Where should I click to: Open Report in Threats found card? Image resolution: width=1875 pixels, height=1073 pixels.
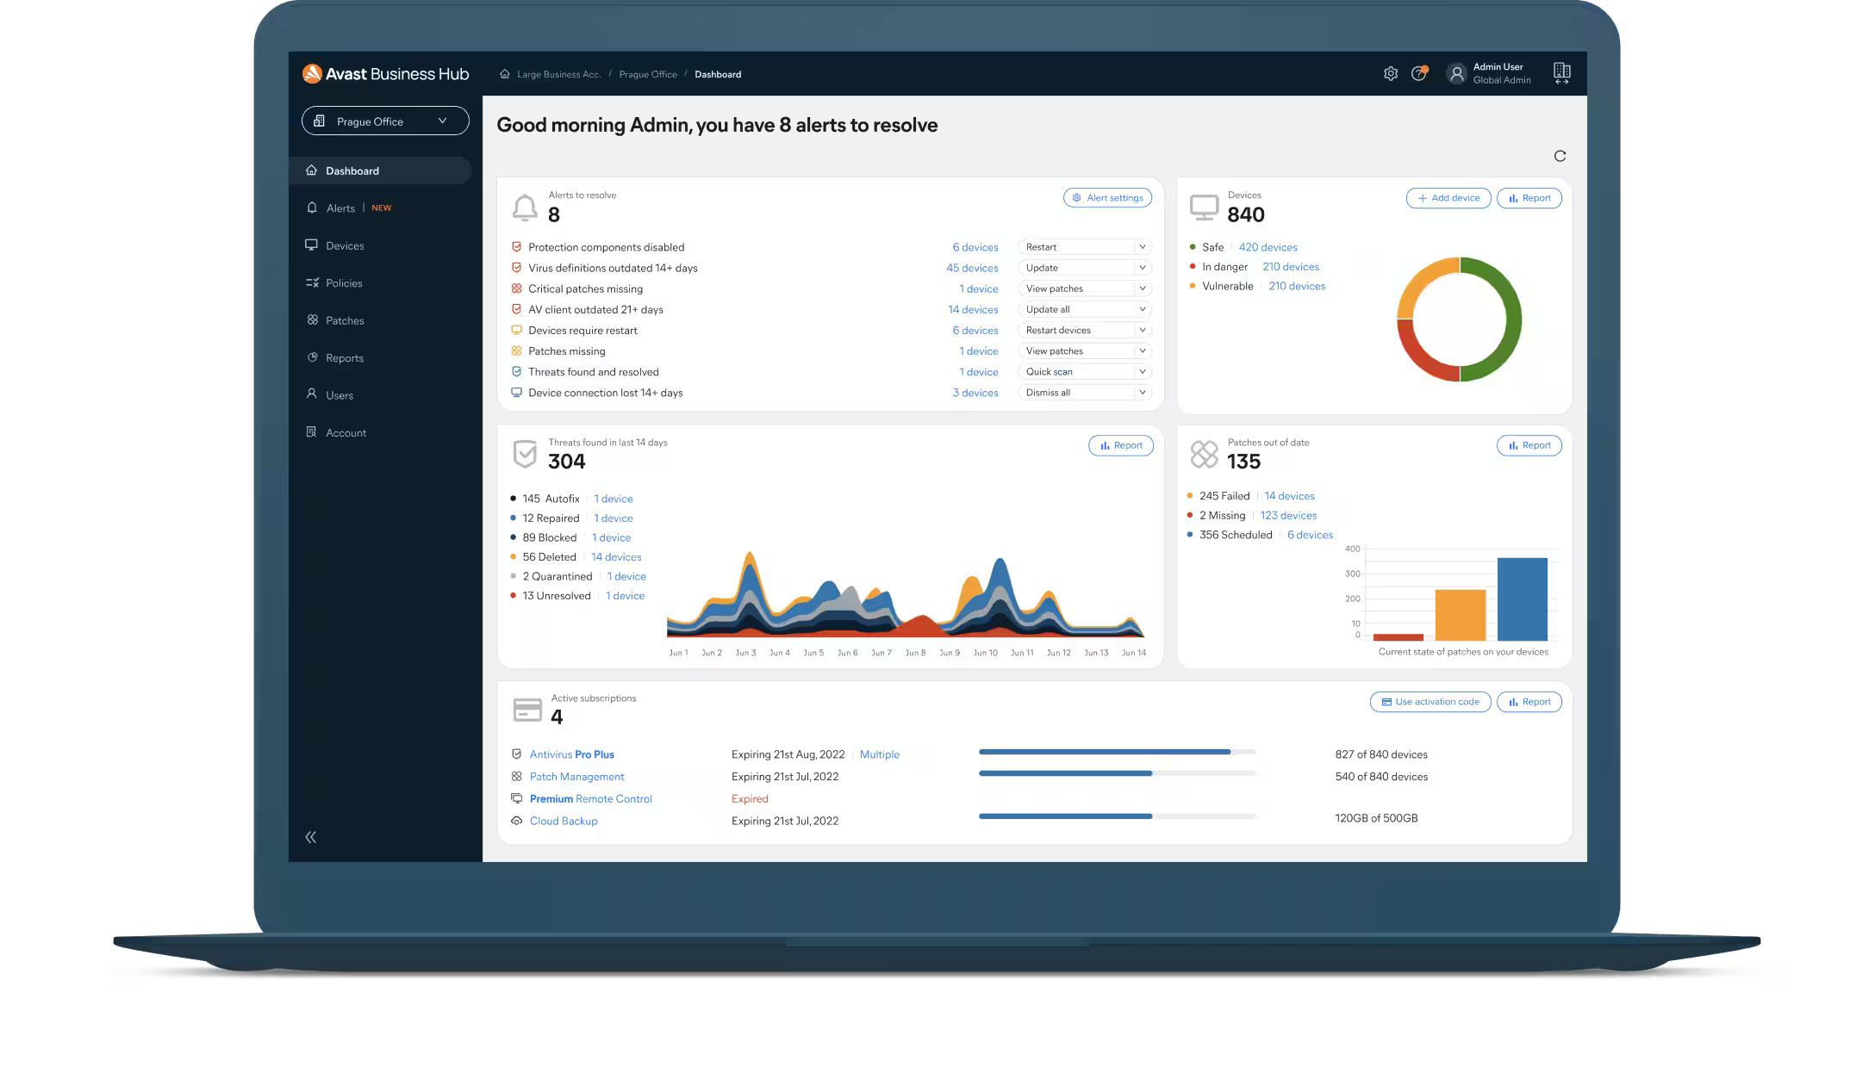point(1121,445)
